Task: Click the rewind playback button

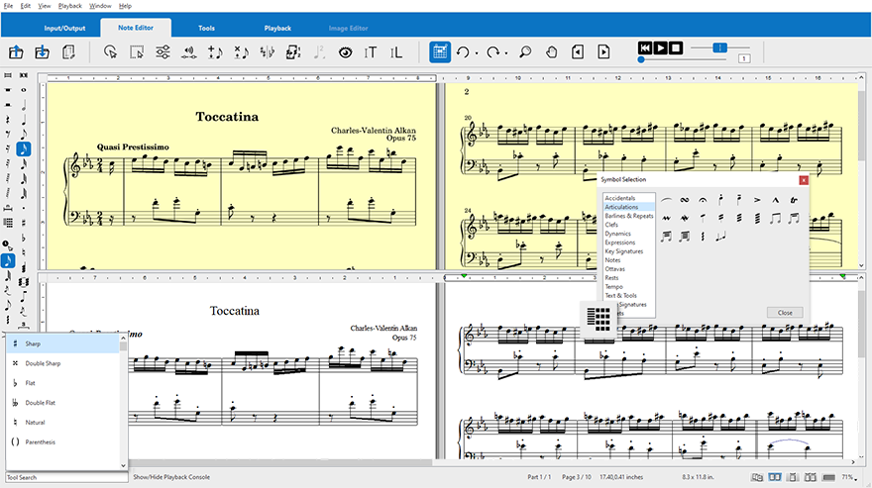Action: coord(644,48)
